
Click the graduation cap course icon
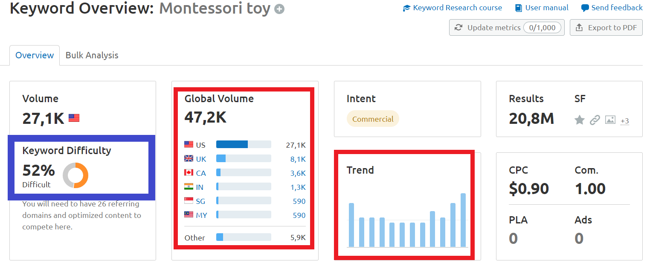click(406, 8)
